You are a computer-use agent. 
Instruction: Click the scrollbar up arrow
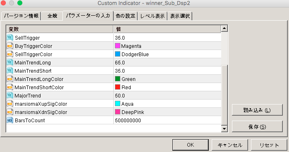[x=224, y=28]
